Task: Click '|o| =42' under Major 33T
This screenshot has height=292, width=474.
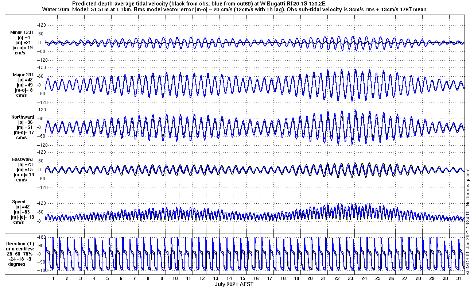Action: 25,80
